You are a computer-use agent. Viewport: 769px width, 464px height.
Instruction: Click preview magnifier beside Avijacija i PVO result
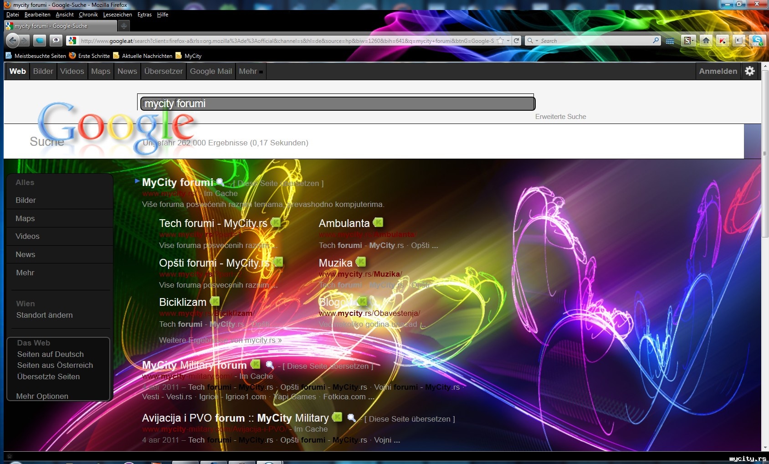(x=351, y=418)
